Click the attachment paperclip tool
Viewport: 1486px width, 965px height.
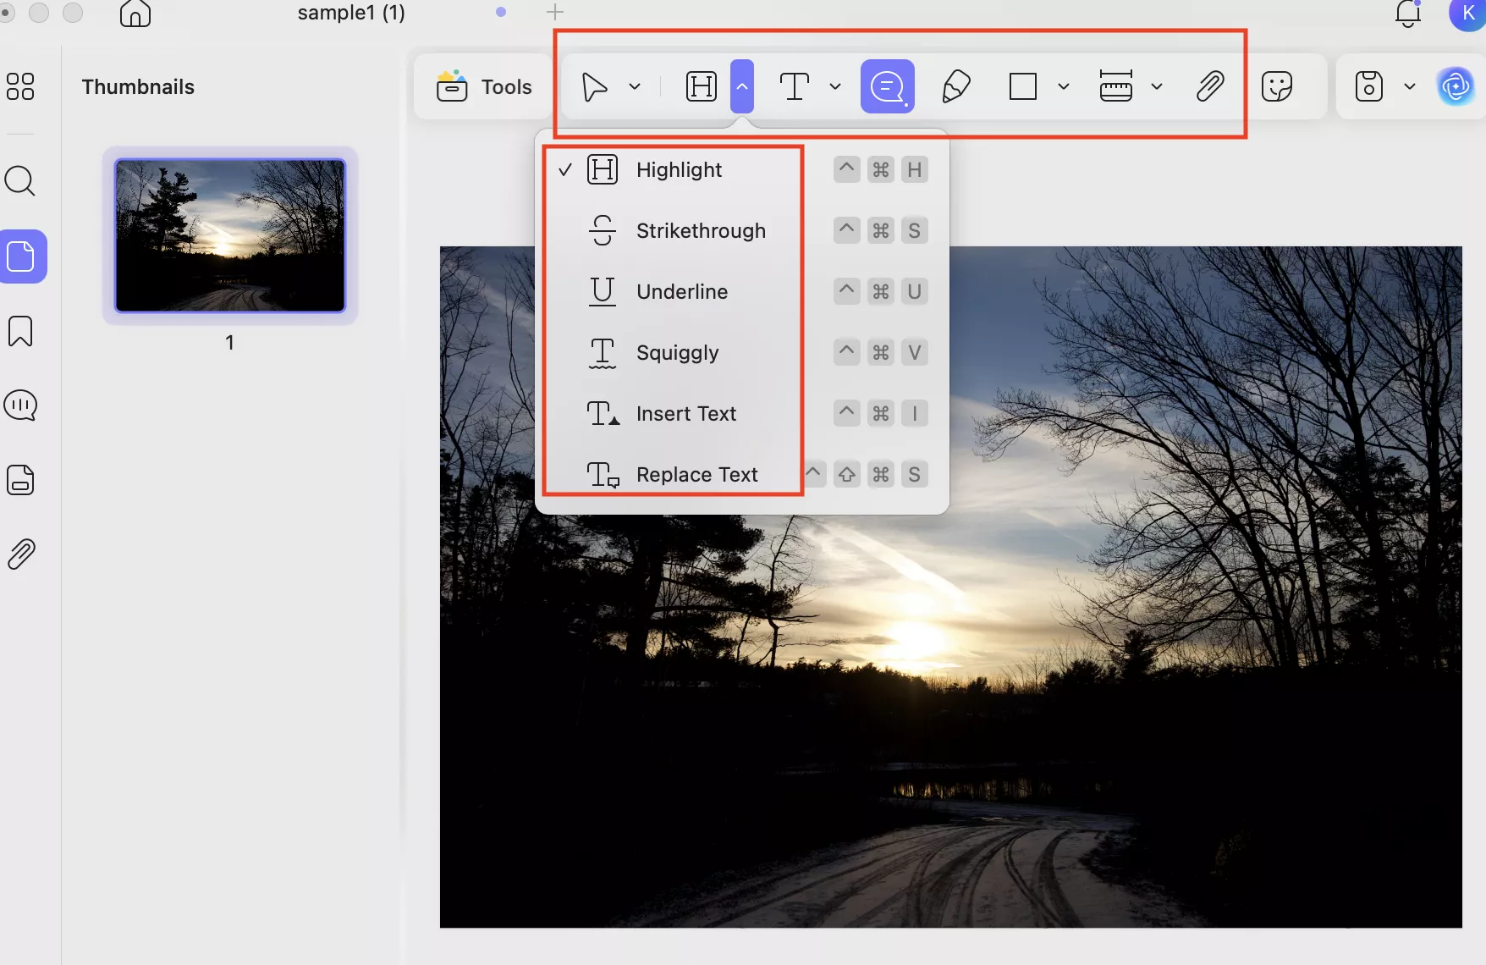(x=1211, y=85)
